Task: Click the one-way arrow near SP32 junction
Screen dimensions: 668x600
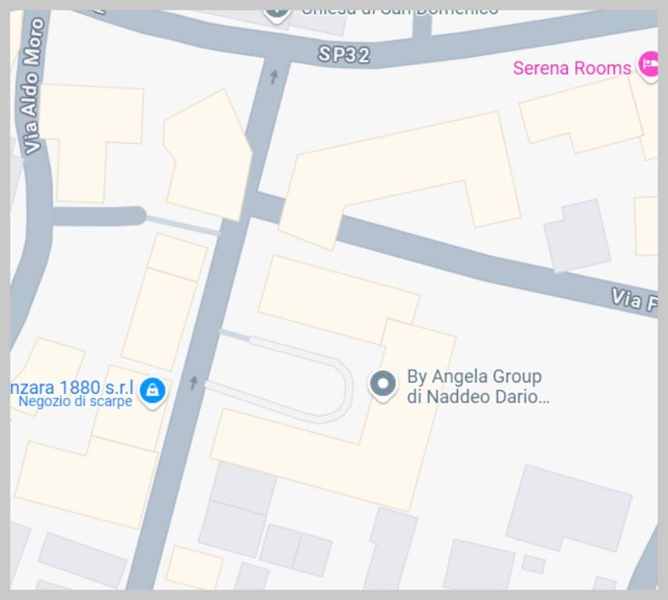Action: [x=274, y=77]
